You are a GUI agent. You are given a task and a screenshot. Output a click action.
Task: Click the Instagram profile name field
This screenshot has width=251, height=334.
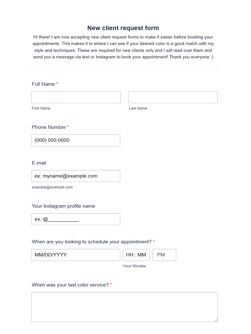[75, 219]
